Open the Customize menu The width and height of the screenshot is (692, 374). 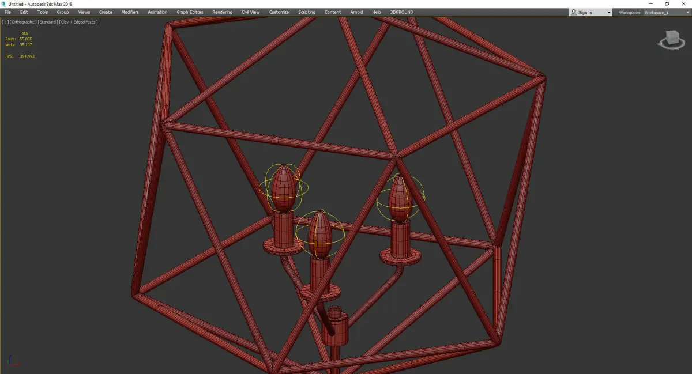click(x=279, y=12)
